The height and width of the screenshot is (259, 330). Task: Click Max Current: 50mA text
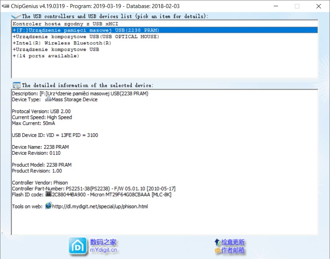tap(33, 123)
